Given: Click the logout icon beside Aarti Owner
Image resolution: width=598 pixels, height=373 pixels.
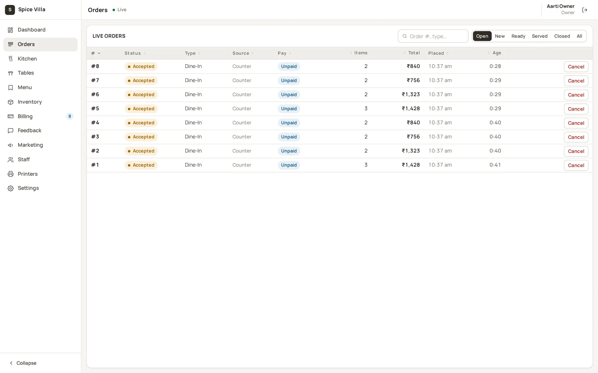Looking at the screenshot, I should (584, 10).
